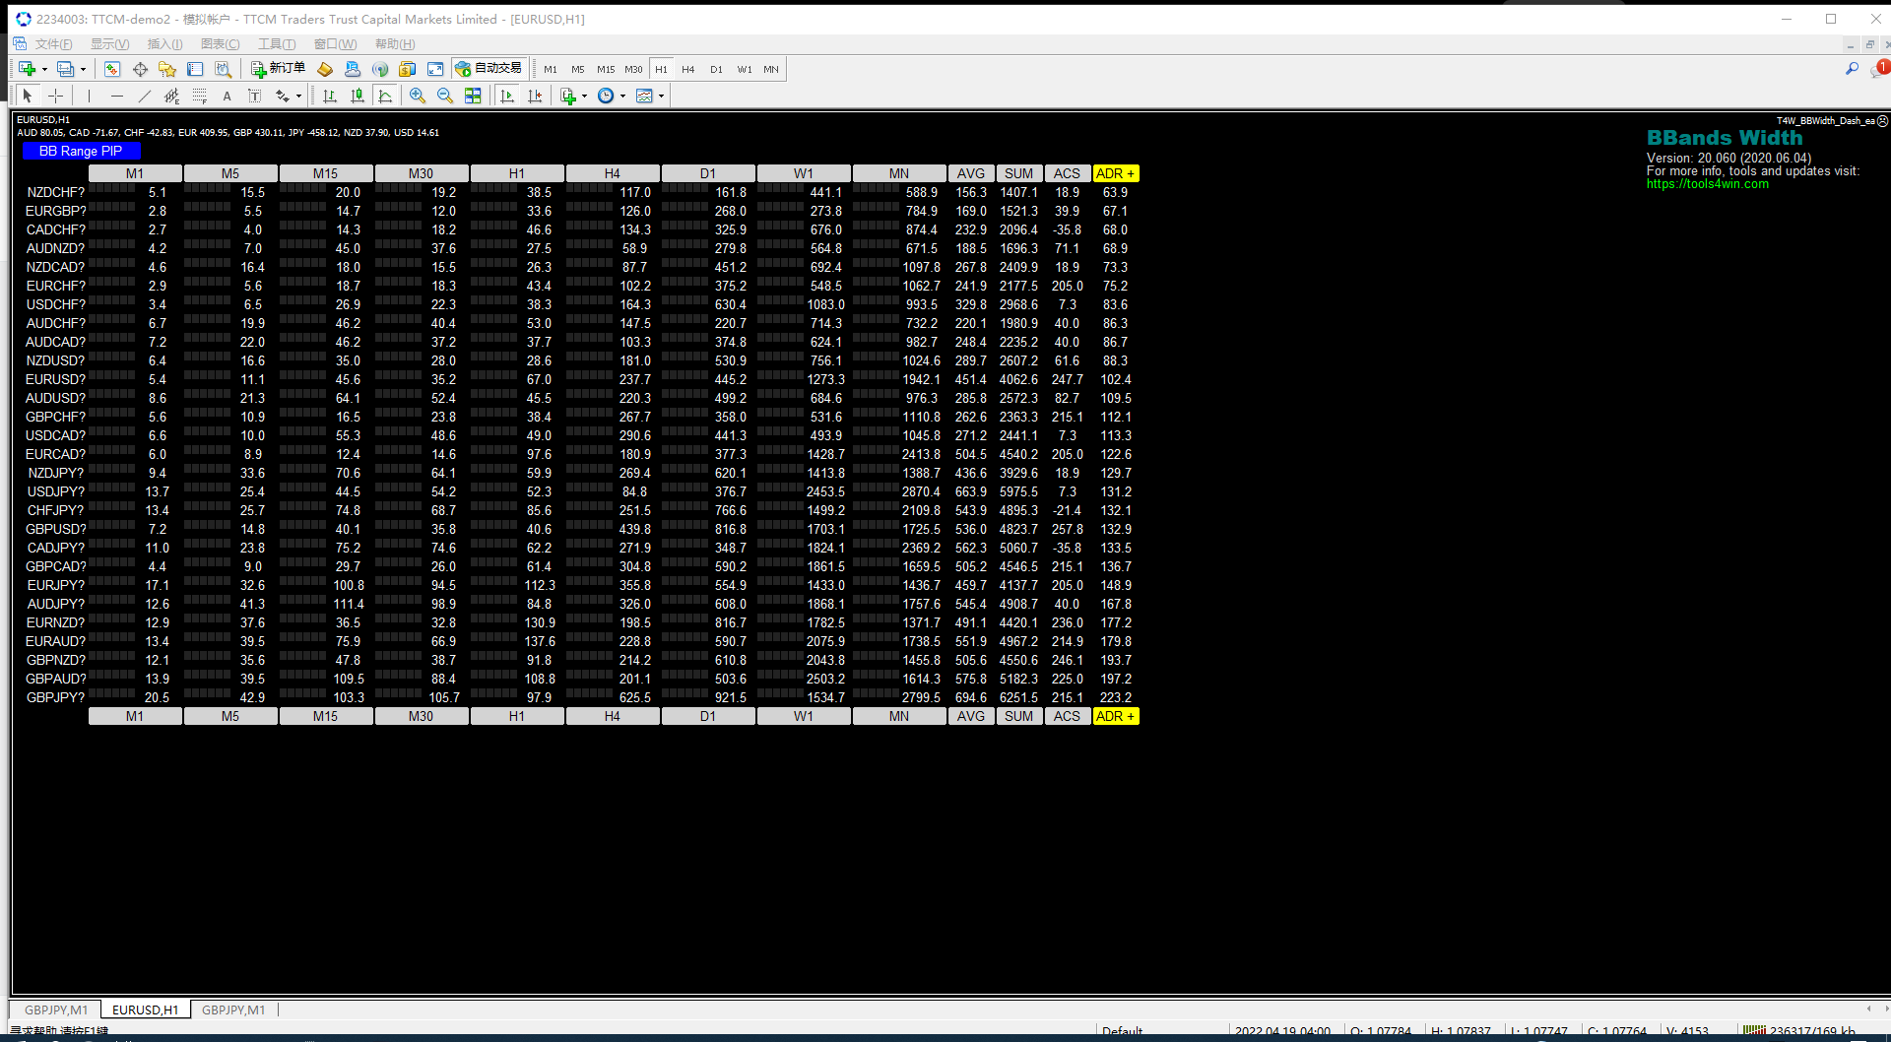Viewport: 1891px width, 1042px height.
Task: Draw a trendline with the line tool
Action: pyautogui.click(x=145, y=96)
